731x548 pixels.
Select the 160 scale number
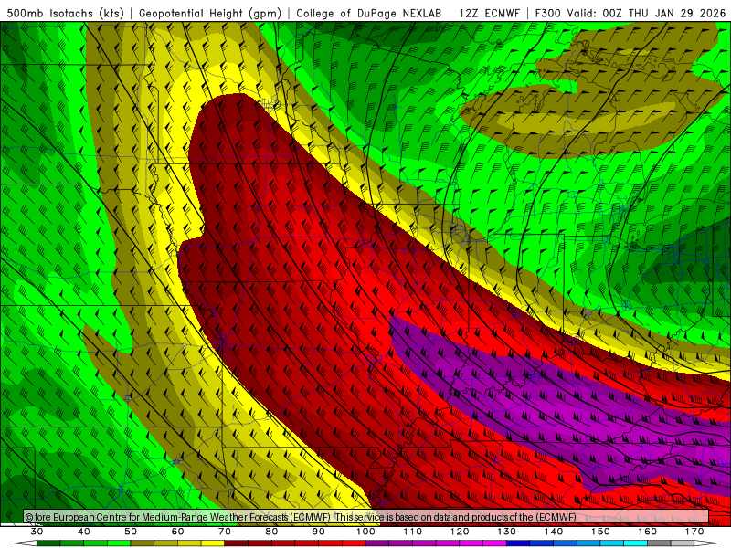point(648,532)
